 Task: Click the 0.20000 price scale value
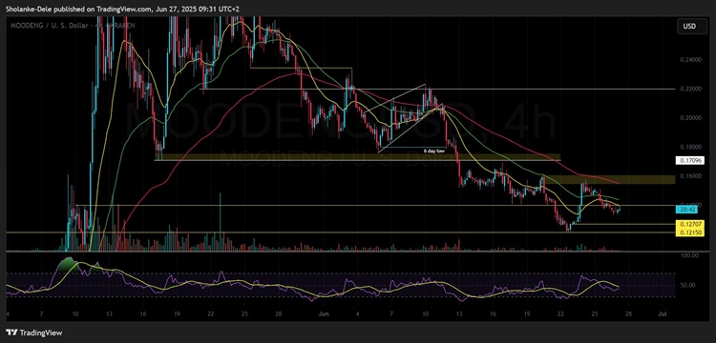pyautogui.click(x=689, y=117)
